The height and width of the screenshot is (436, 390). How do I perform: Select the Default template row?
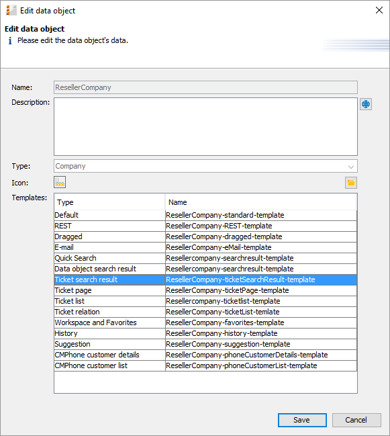[x=205, y=215]
